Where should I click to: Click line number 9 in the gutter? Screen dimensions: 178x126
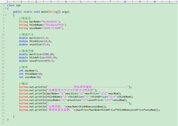pos(4,32)
